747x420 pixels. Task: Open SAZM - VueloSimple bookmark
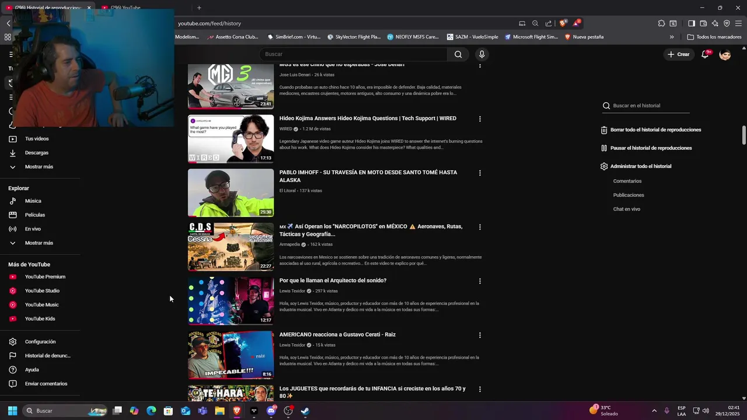click(x=473, y=37)
